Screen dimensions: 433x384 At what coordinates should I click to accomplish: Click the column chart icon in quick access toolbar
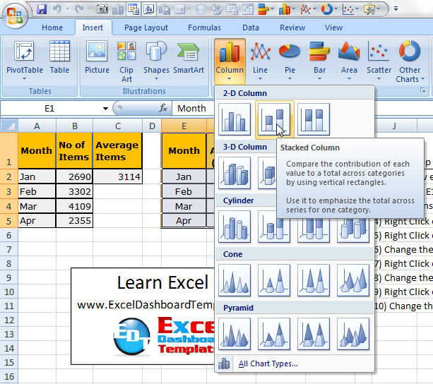point(285,9)
